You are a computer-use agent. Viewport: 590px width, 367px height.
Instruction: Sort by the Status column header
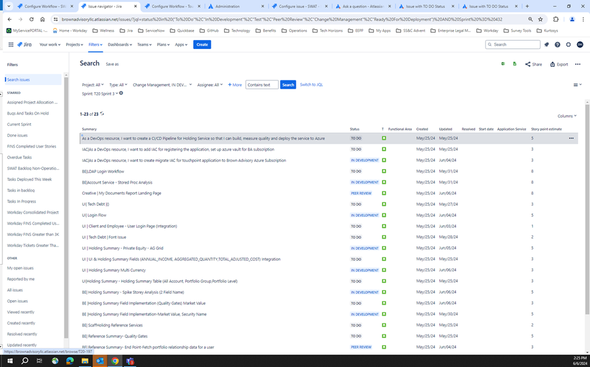pos(355,129)
